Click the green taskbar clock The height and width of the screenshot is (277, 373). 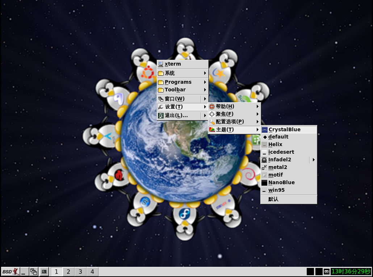[351, 272]
